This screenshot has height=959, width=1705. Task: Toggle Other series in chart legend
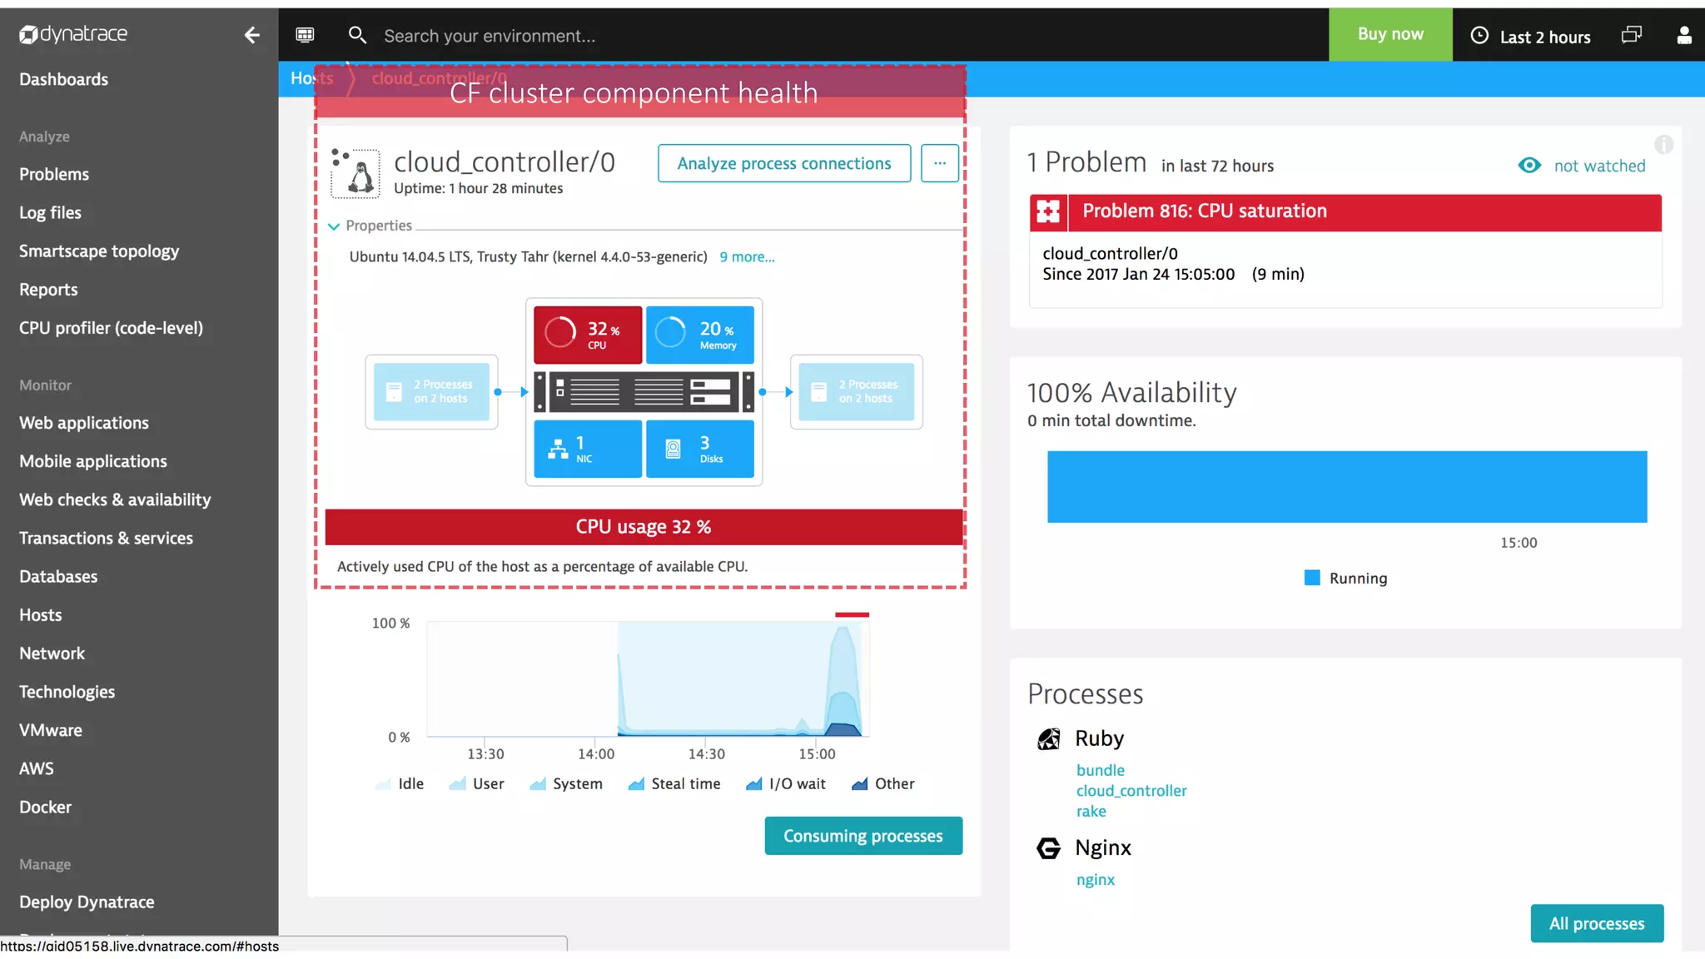click(x=883, y=784)
